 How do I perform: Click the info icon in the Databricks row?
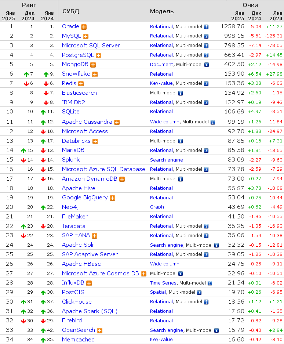coord(181,141)
